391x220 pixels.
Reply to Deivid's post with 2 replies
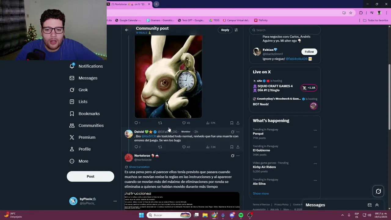(137, 147)
